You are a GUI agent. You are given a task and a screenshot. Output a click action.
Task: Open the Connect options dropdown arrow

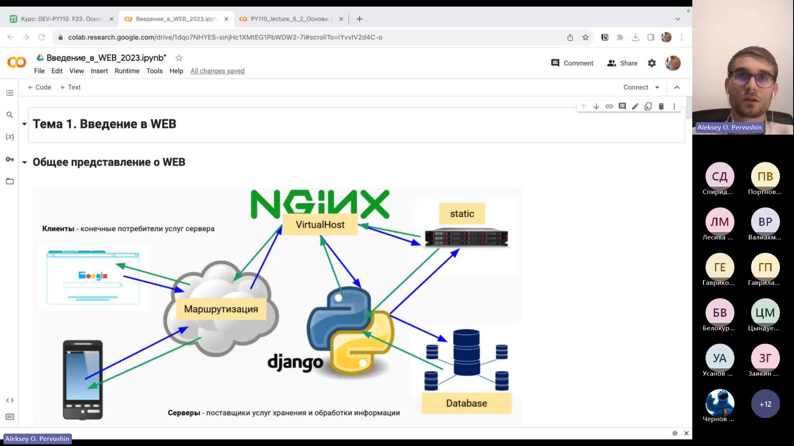point(657,88)
